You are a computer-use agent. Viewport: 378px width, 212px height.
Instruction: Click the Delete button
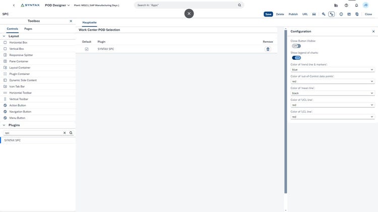pyautogui.click(x=280, y=14)
